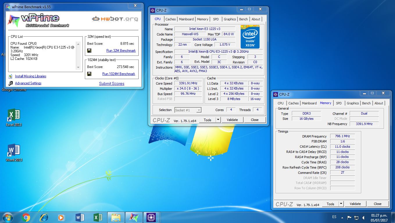Viewport: 395px width, 223px height.
Task: Open Tools dropdown arrow in Memory CPU-Z window
Action: pyautogui.click(x=341, y=204)
